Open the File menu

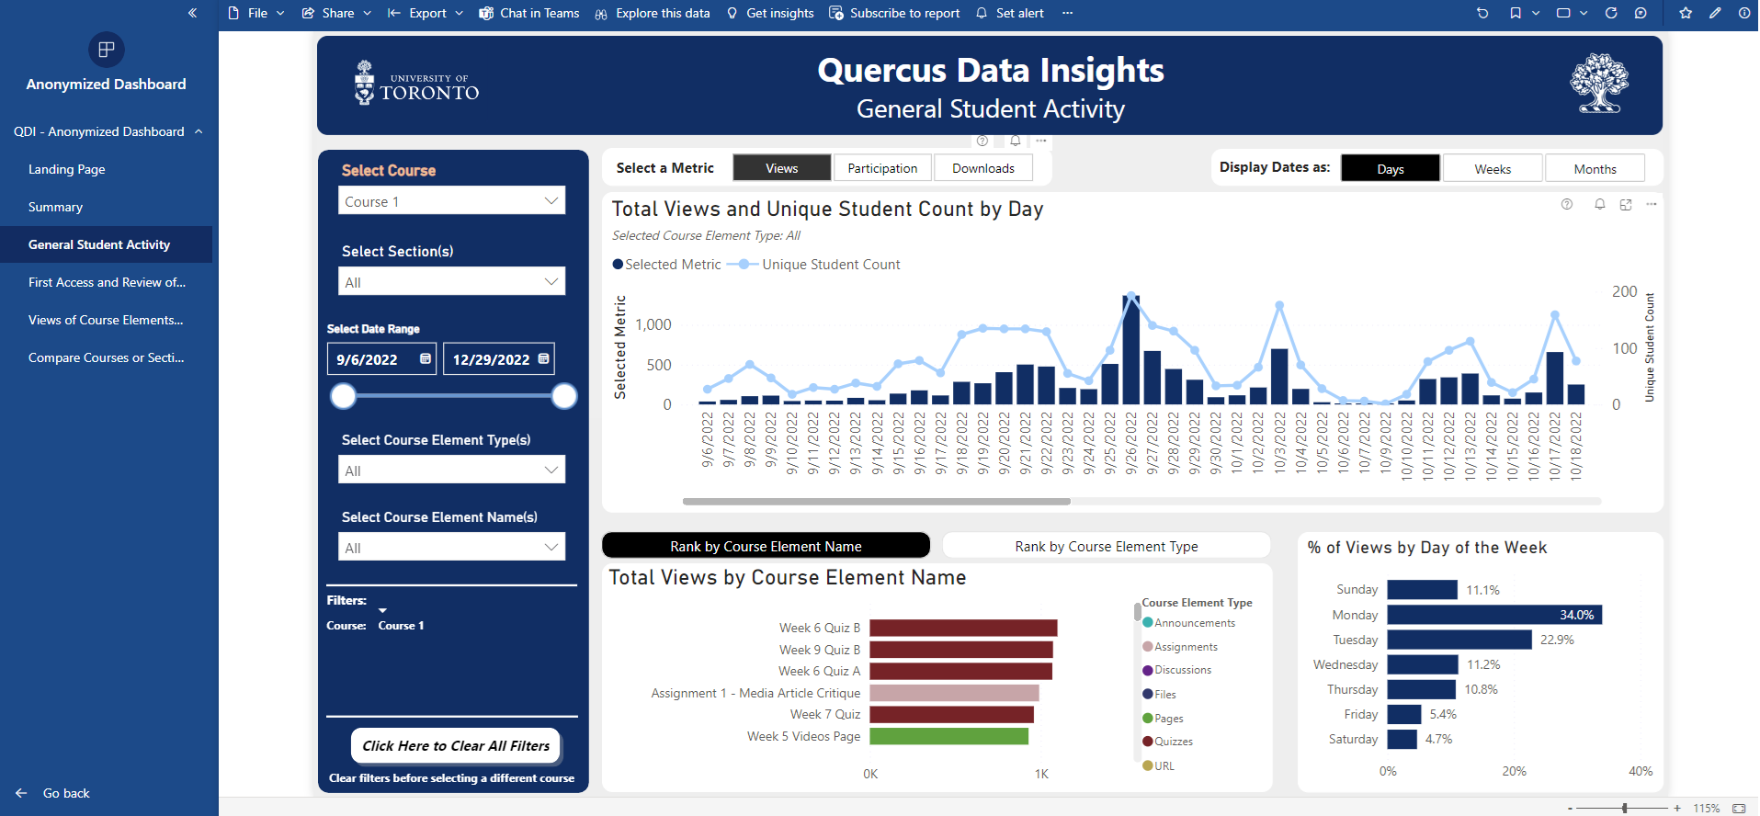256,13
